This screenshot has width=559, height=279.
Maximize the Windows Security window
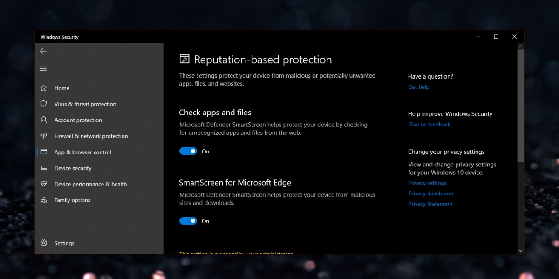click(x=496, y=37)
